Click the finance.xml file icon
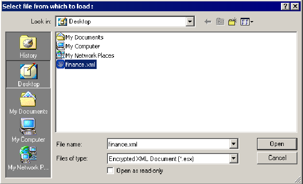Viewport: 303px width, 184px height. pos(61,64)
